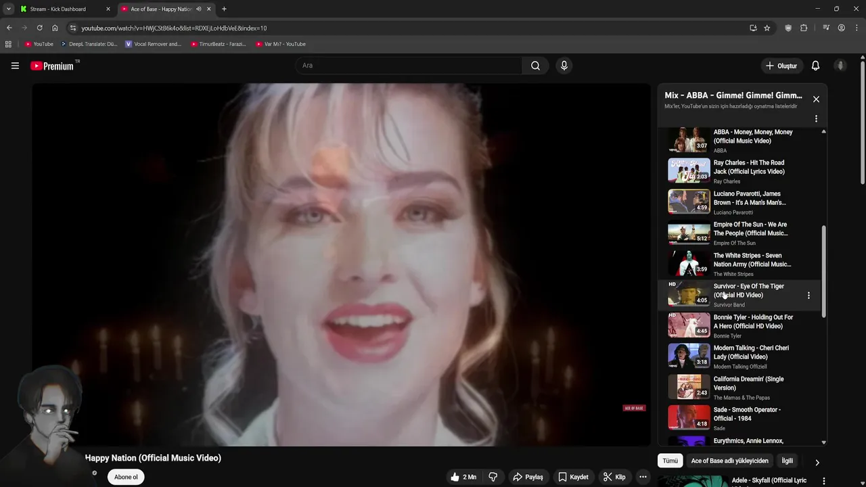Open the tab search dropdown arrow
Viewport: 866px width, 487px height.
[x=8, y=9]
